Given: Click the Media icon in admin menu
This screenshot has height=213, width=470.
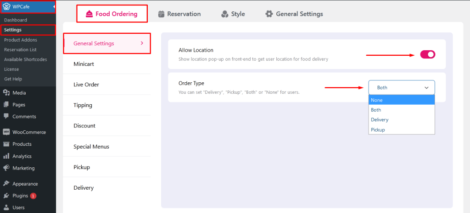Looking at the screenshot, I should pyautogui.click(x=6, y=93).
